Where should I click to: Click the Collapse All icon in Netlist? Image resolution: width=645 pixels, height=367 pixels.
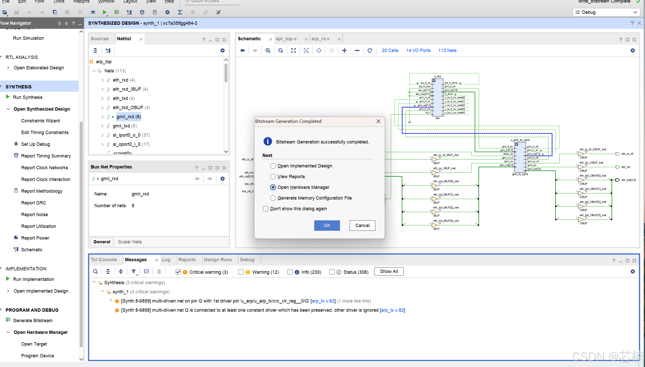[95, 50]
